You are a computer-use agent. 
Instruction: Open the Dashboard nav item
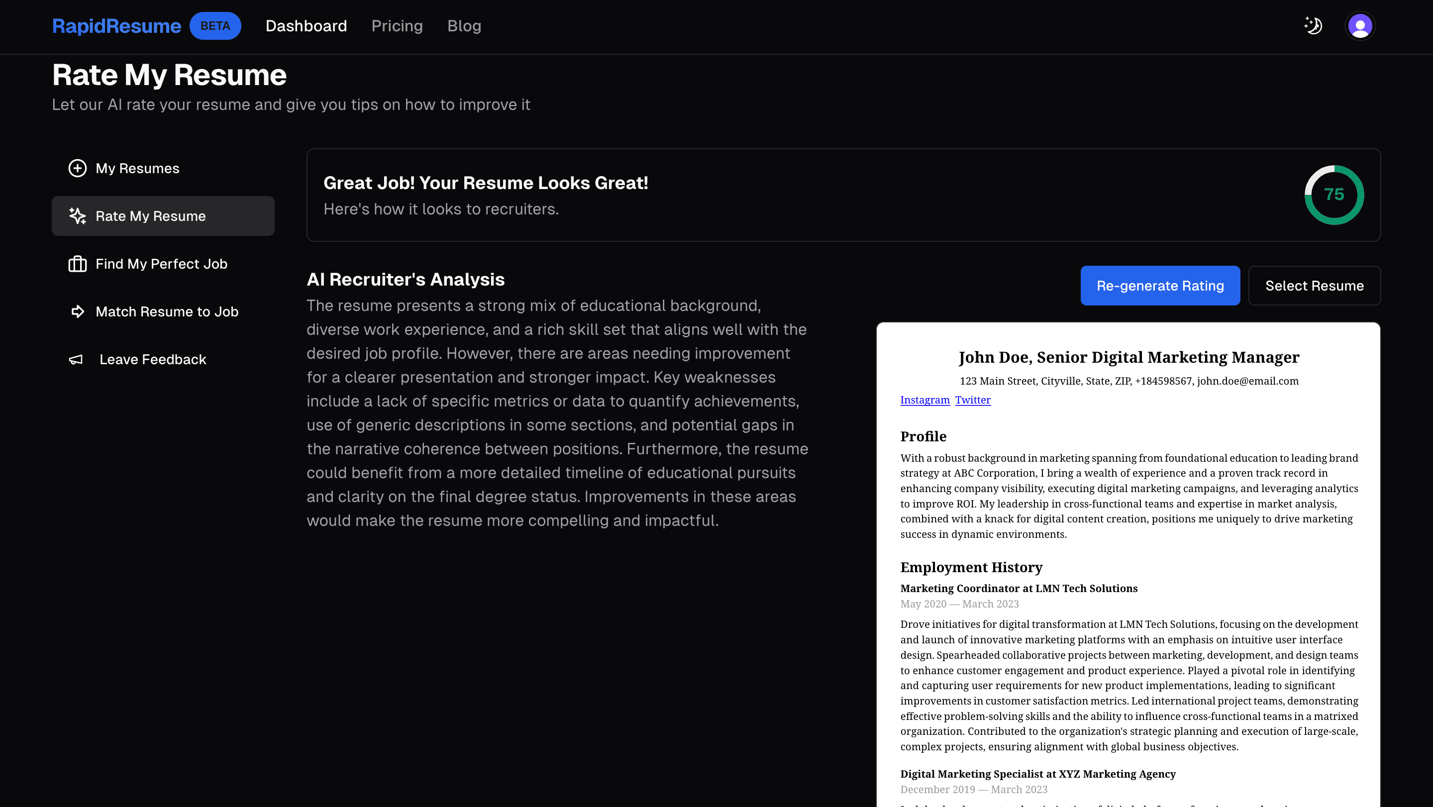(x=306, y=25)
